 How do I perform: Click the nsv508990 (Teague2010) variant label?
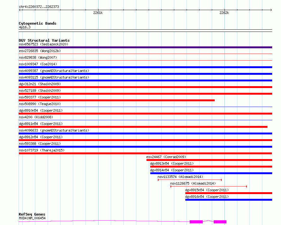pyautogui.click(x=40, y=104)
